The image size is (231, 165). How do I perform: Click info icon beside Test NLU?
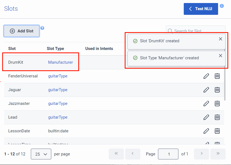(x=222, y=6)
